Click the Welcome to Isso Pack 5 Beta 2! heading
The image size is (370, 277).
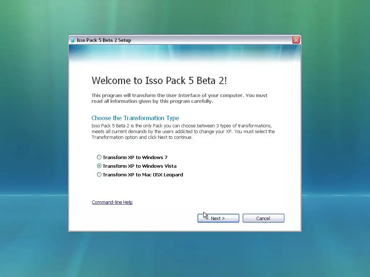click(x=159, y=80)
